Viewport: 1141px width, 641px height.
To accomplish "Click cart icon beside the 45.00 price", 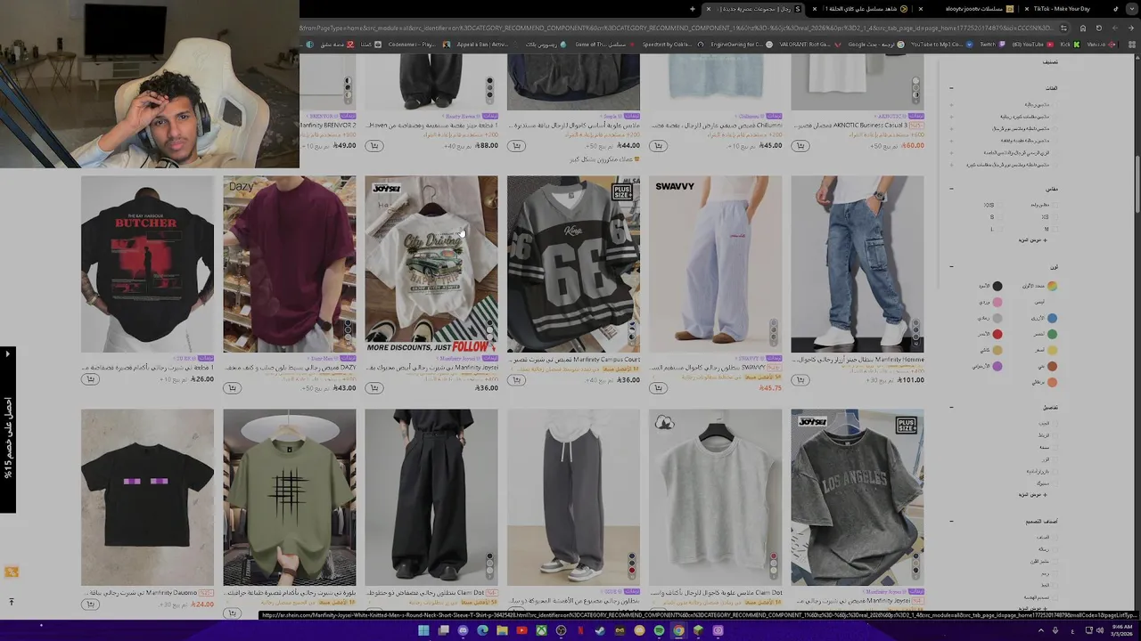I will click(x=658, y=146).
